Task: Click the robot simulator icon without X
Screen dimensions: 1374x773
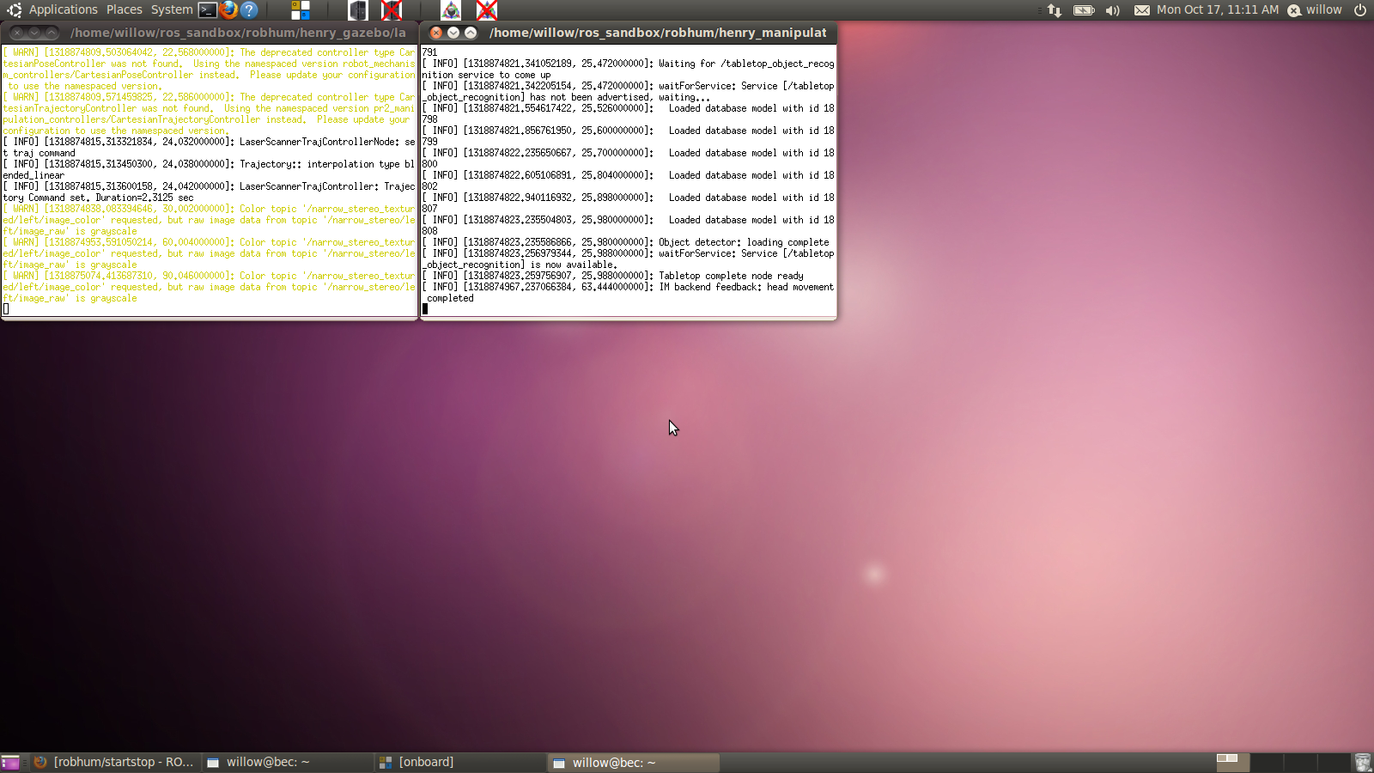Action: (x=451, y=10)
